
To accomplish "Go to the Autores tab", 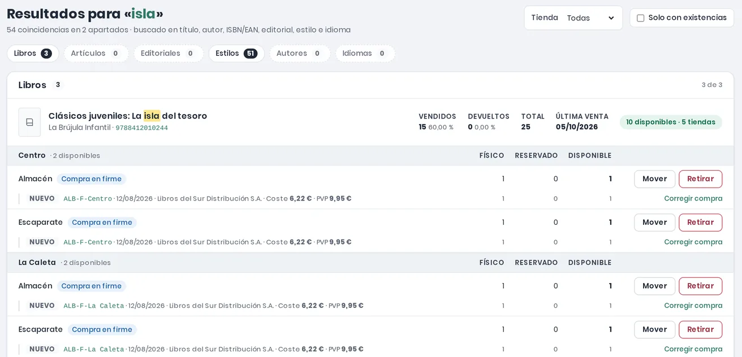I will pyautogui.click(x=300, y=54).
